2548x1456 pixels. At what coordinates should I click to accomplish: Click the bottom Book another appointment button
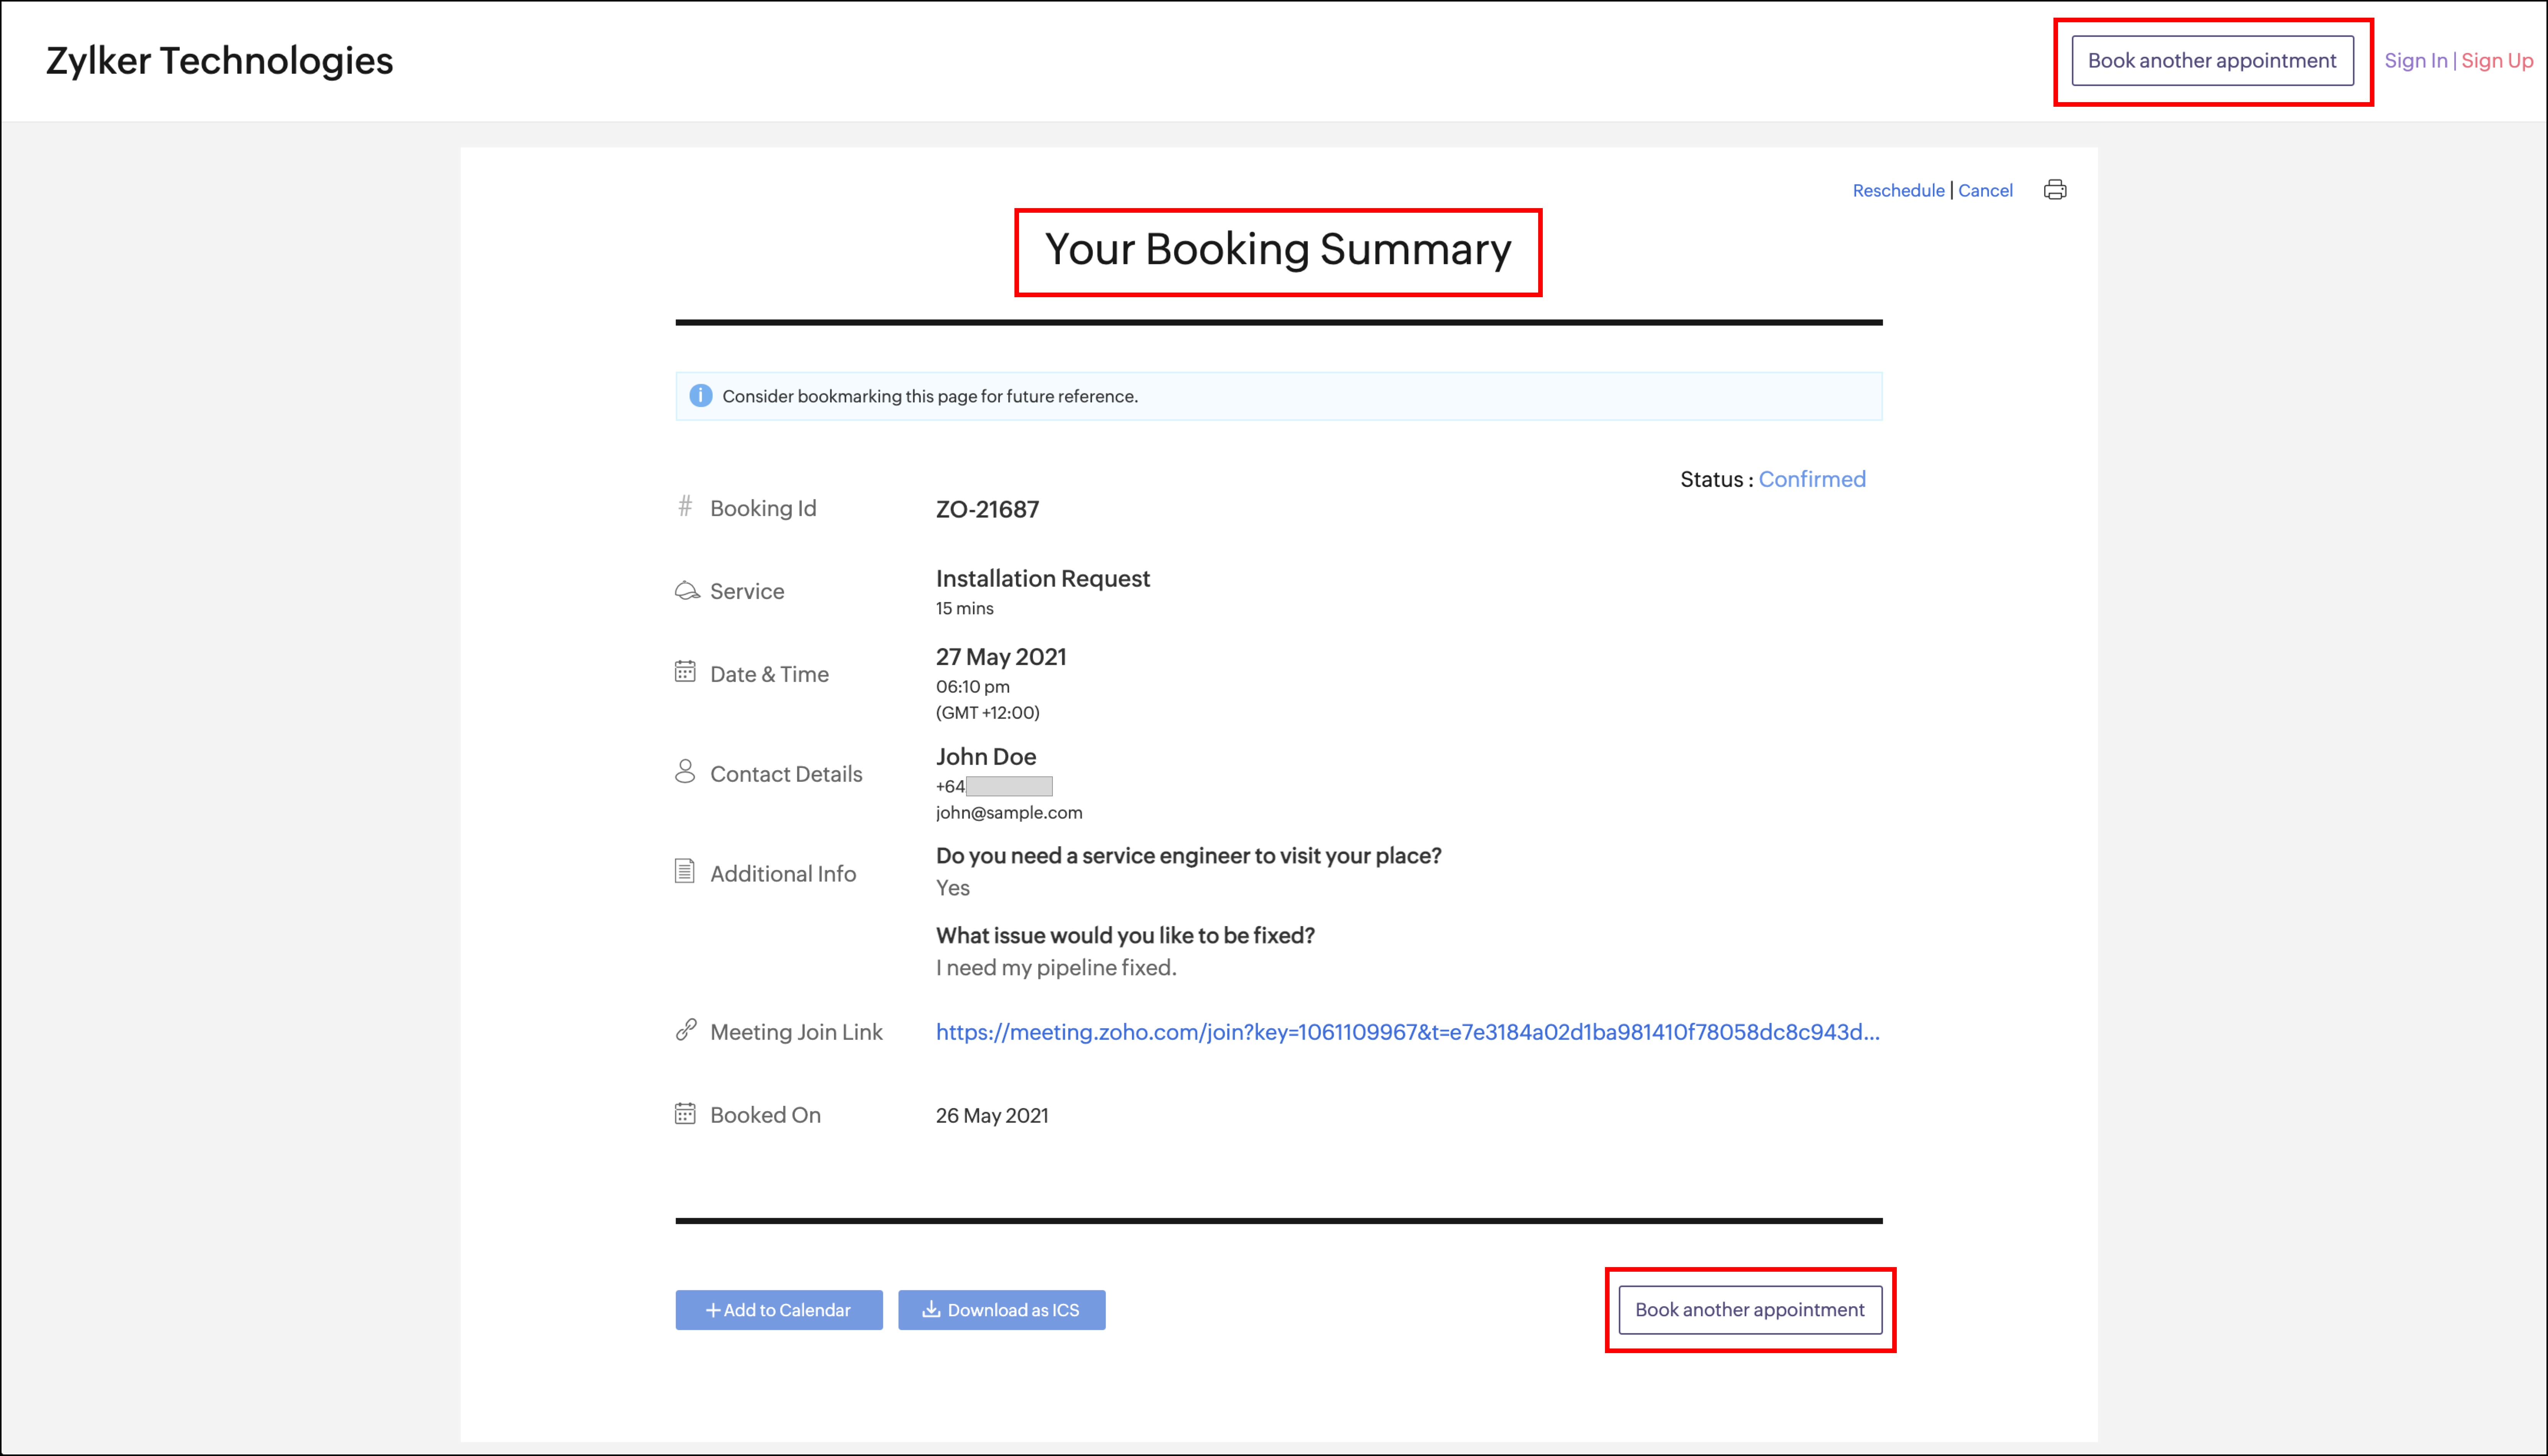(x=1750, y=1310)
